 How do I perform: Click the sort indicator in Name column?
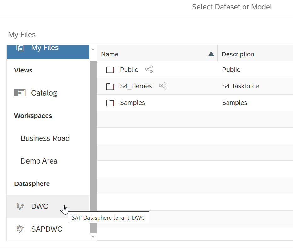[211, 54]
